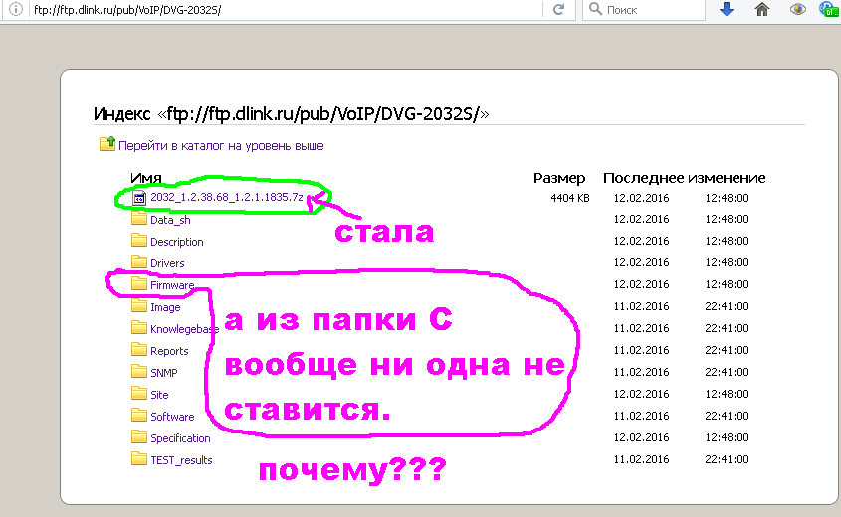Open the Specification directory link
The width and height of the screenshot is (841, 517).
click(180, 438)
